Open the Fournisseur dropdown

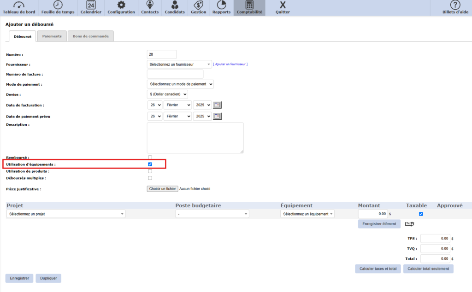179,64
